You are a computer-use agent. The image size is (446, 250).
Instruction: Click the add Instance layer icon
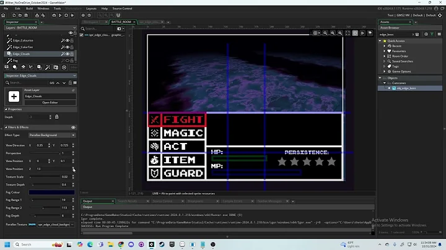click(x=15, y=67)
